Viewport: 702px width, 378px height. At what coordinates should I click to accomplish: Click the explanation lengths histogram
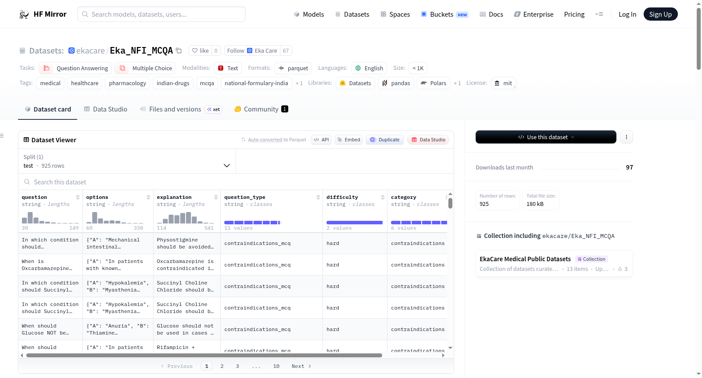pyautogui.click(x=186, y=218)
